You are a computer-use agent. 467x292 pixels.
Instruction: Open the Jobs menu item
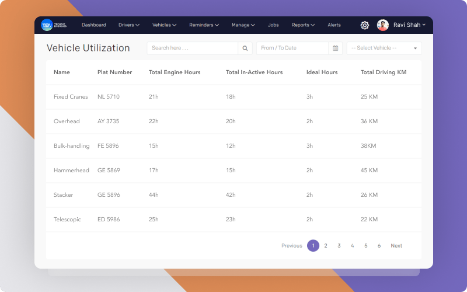273,25
